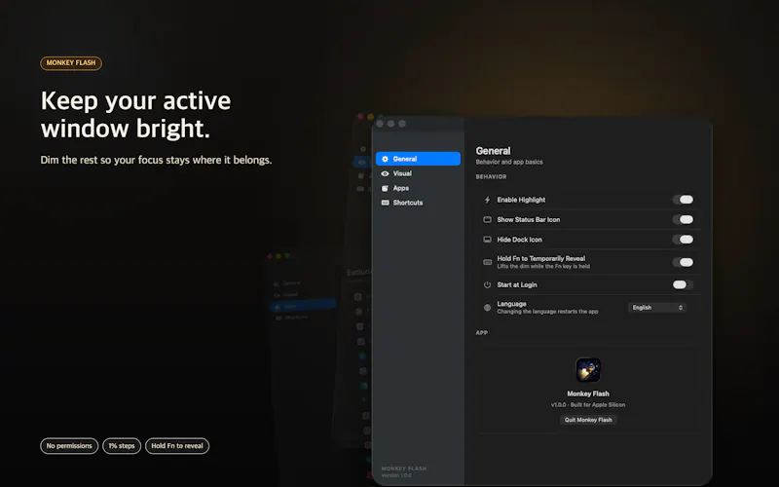Toggle the Show Status Bar Icon switch
Image resolution: width=779 pixels, height=487 pixels.
684,220
